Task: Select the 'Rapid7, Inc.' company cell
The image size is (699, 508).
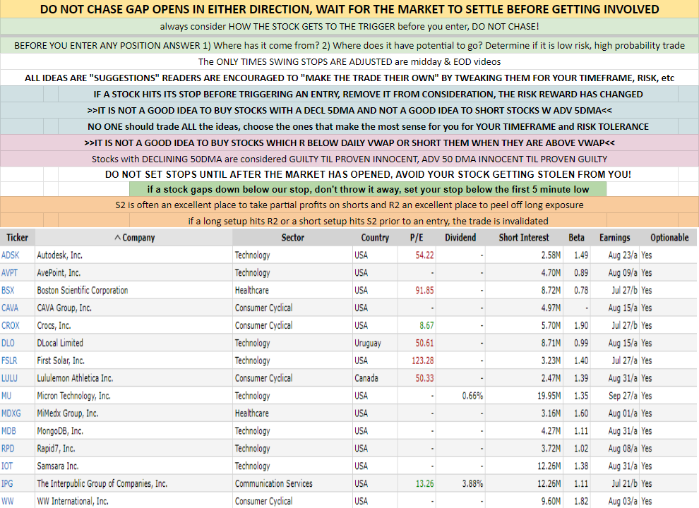Action: pyautogui.click(x=133, y=449)
